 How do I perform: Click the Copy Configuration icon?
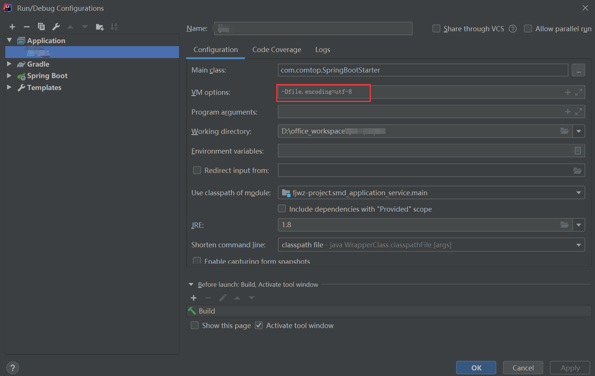(x=41, y=27)
